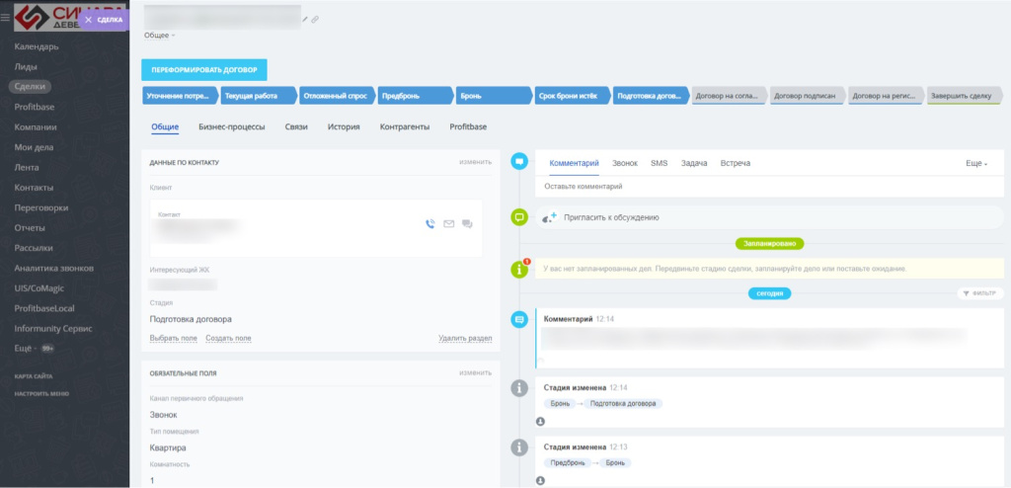The image size is (1011, 488).
Task: Click the phone call icon in contact card
Action: 430,224
